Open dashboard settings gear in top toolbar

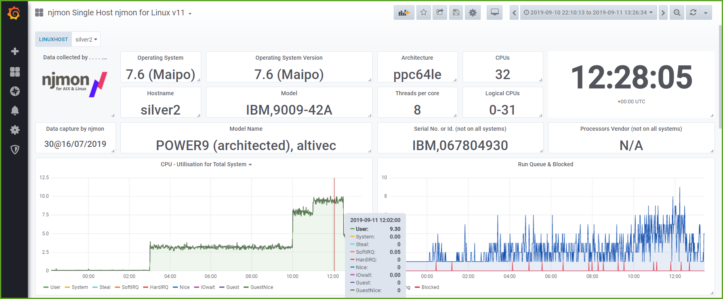(x=473, y=13)
